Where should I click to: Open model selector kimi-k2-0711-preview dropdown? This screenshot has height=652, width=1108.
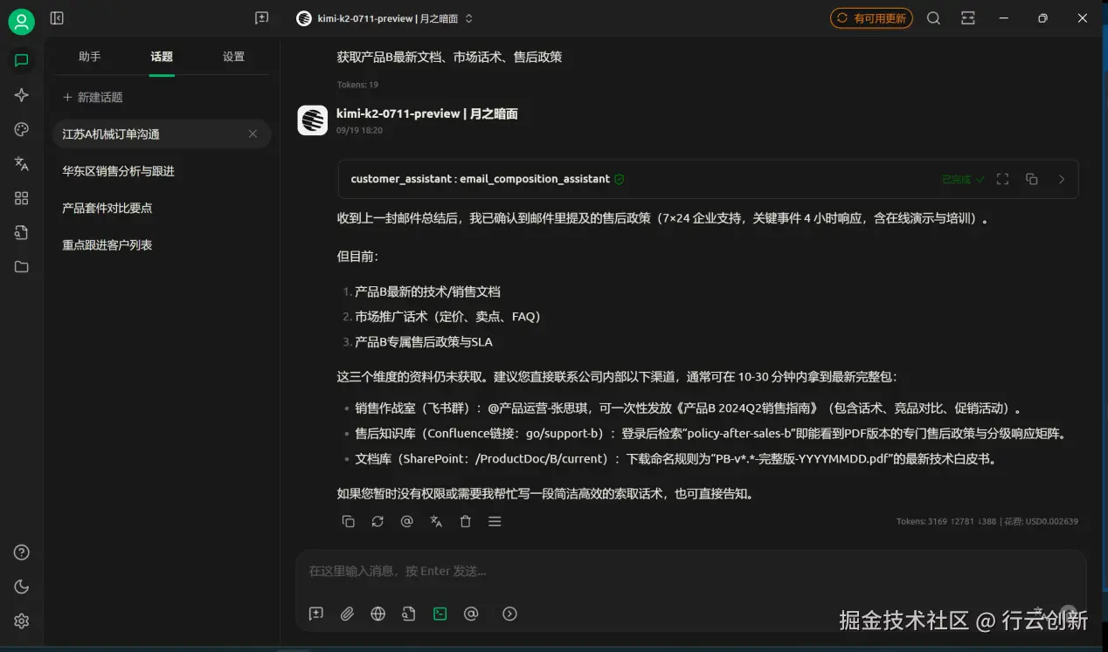click(x=384, y=18)
